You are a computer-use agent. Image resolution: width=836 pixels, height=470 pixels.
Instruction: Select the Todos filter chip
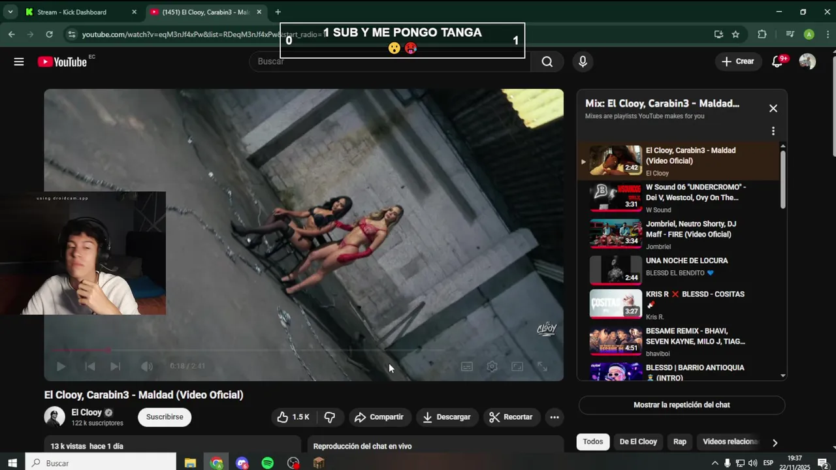pyautogui.click(x=593, y=442)
